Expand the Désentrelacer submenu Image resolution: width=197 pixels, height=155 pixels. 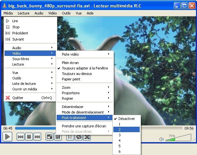coord(85,106)
